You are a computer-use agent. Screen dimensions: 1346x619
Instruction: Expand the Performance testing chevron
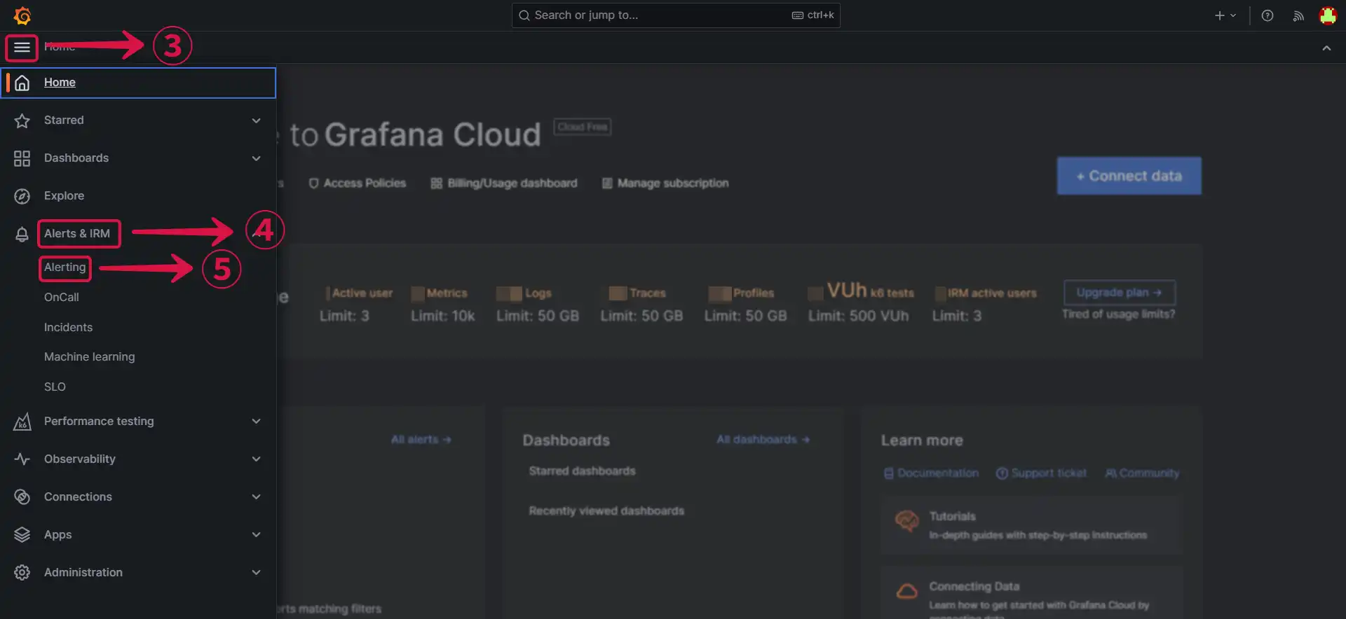[x=257, y=422]
